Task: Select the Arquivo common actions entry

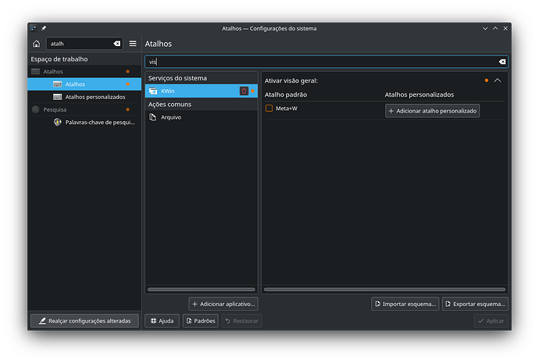Action: pos(201,117)
